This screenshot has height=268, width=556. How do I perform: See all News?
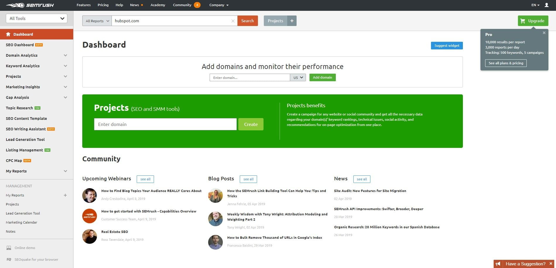[x=362, y=179]
